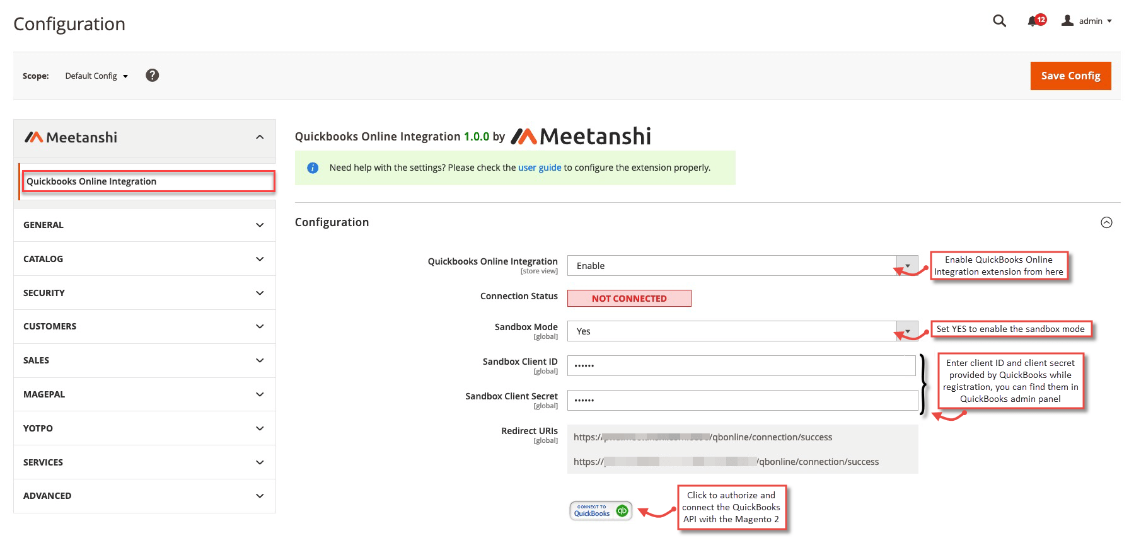Screen dimensions: 1129x543
Task: Expand the ADVANCED sidebar section
Action: [x=144, y=496]
